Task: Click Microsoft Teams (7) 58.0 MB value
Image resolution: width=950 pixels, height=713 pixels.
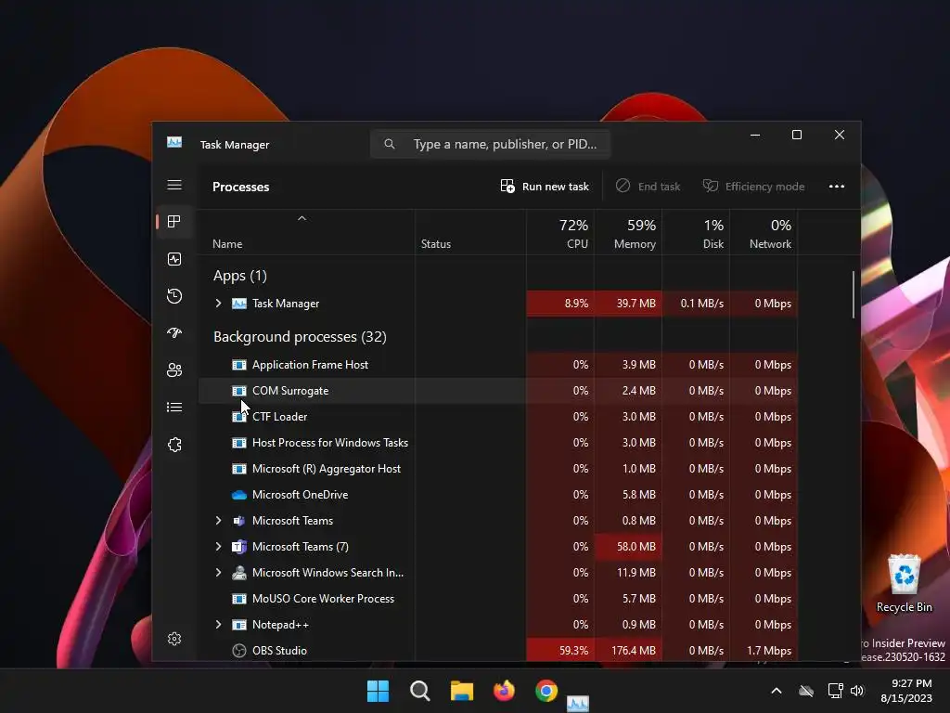Action: [x=636, y=547]
